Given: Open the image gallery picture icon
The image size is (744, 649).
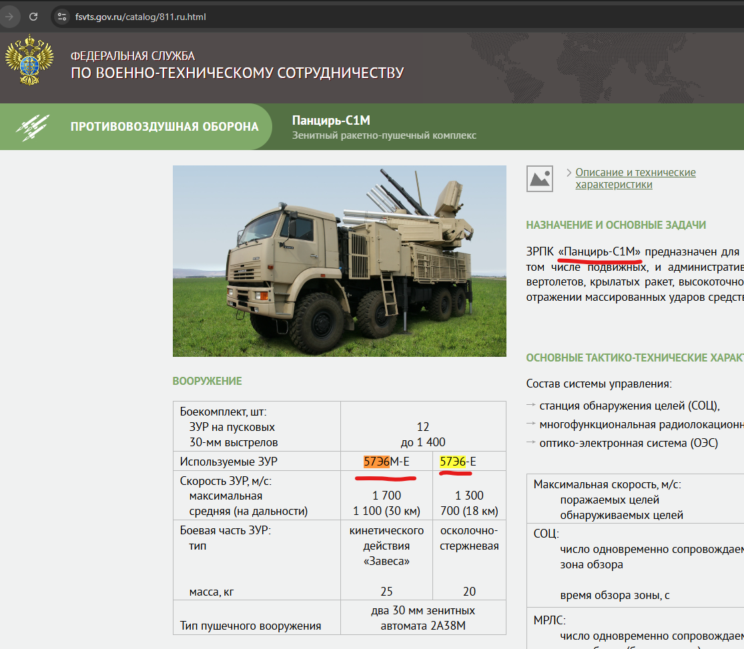Looking at the screenshot, I should (540, 179).
